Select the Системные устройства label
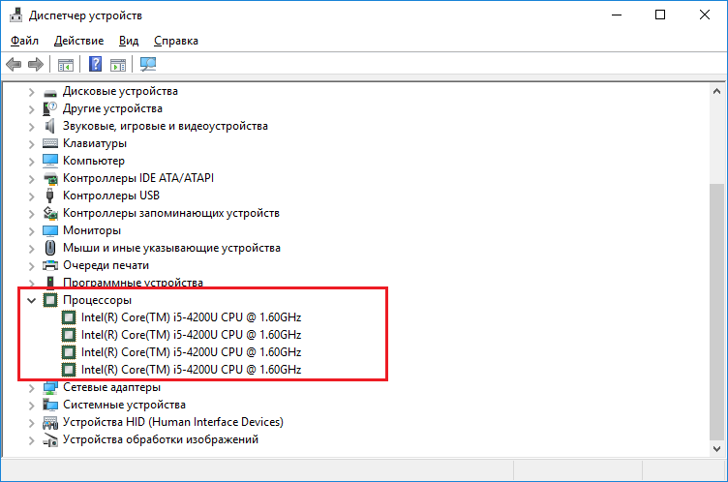 click(125, 405)
